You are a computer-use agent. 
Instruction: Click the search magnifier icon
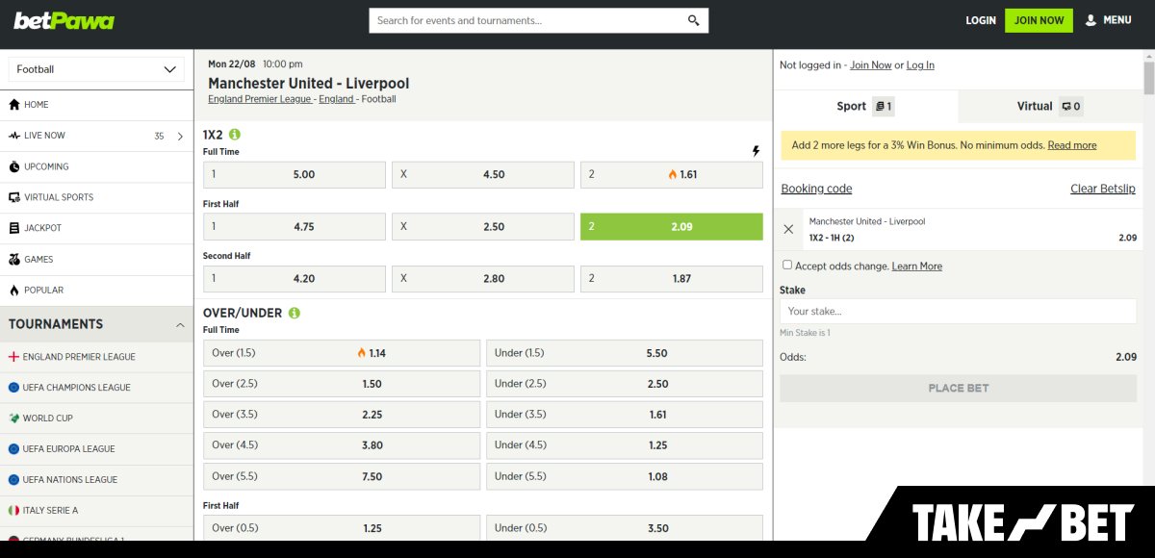pyautogui.click(x=694, y=20)
